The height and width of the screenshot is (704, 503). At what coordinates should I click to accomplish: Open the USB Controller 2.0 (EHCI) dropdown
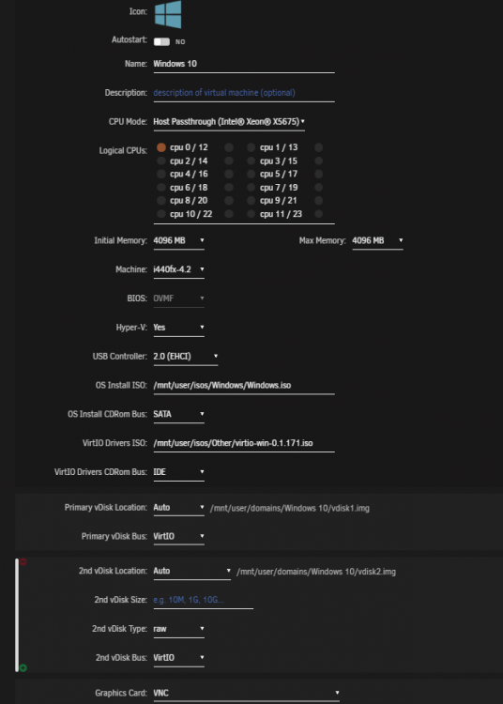185,357
